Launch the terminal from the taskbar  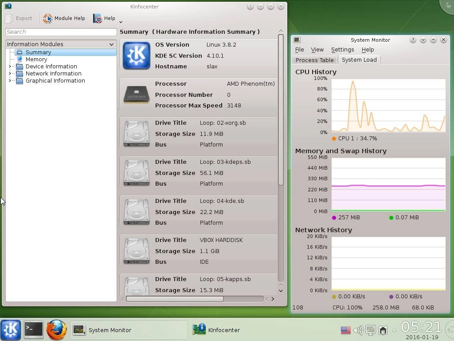coord(34,330)
